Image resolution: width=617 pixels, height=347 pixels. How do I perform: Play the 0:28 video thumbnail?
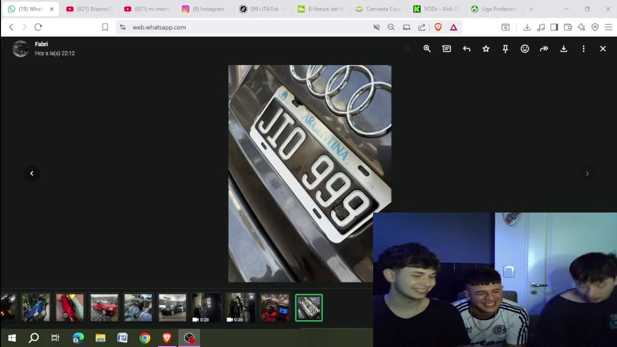[207, 307]
